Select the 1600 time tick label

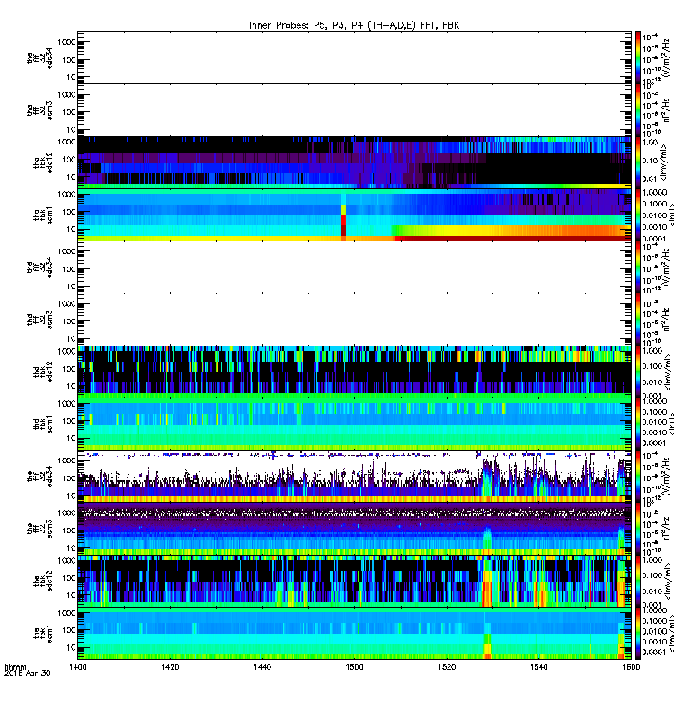click(631, 667)
